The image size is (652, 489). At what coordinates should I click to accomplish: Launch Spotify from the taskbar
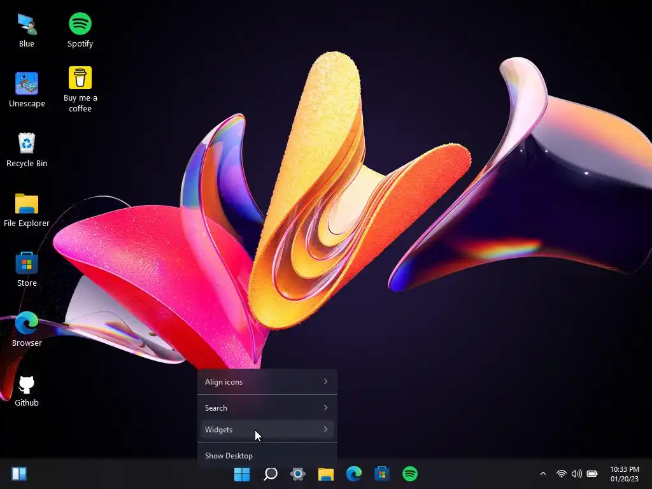410,474
